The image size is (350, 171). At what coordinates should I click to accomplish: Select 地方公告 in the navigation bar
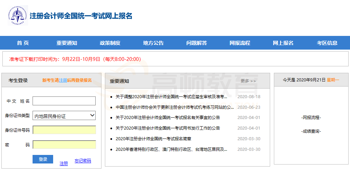[x=153, y=43]
